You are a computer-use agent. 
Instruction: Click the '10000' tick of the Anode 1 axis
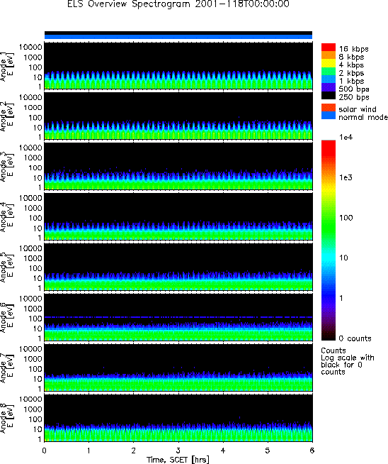[30, 47]
